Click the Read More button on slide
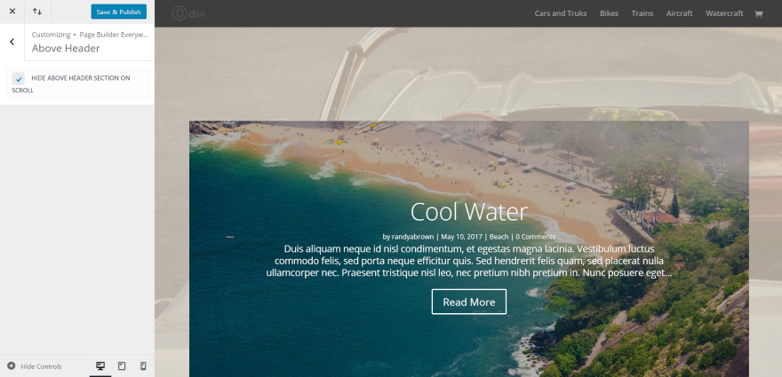The height and width of the screenshot is (377, 782). coord(469,302)
